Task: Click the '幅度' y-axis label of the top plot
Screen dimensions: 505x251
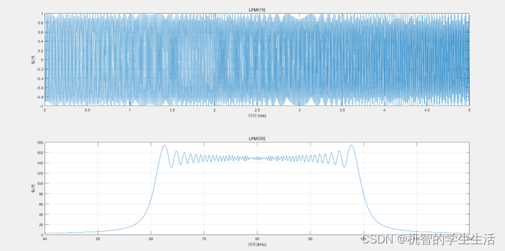Action: (x=33, y=59)
